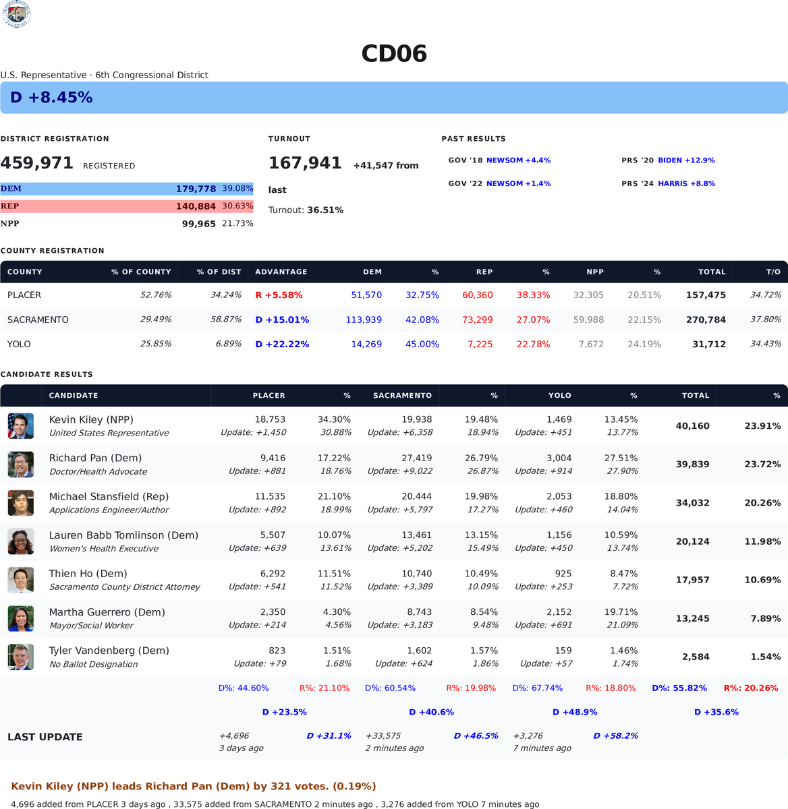Click the LAST UPDATE row label
The image size is (788, 809).
point(45,737)
